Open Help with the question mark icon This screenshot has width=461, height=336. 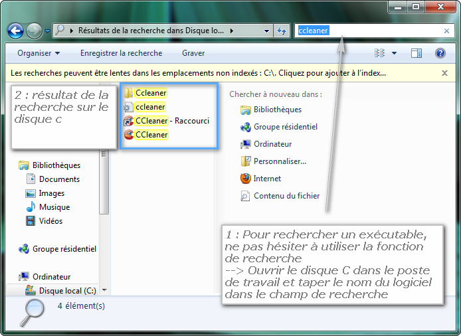[x=440, y=53]
